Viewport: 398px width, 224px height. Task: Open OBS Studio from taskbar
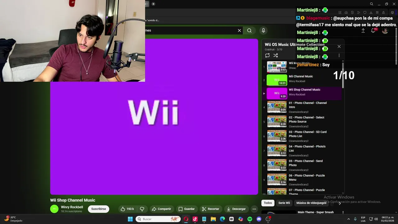[x=268, y=219]
